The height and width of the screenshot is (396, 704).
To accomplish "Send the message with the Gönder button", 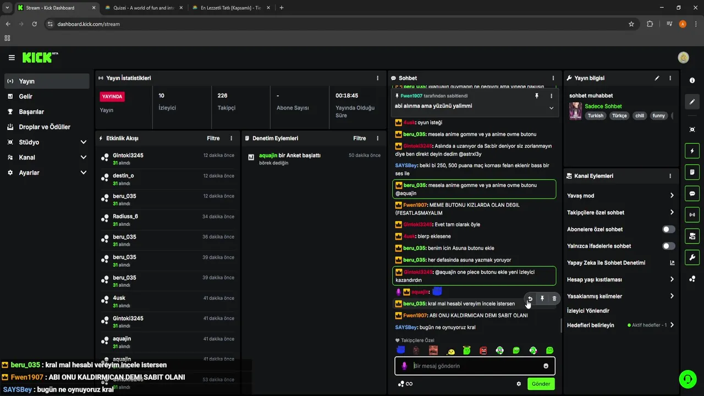I will 541,384.
